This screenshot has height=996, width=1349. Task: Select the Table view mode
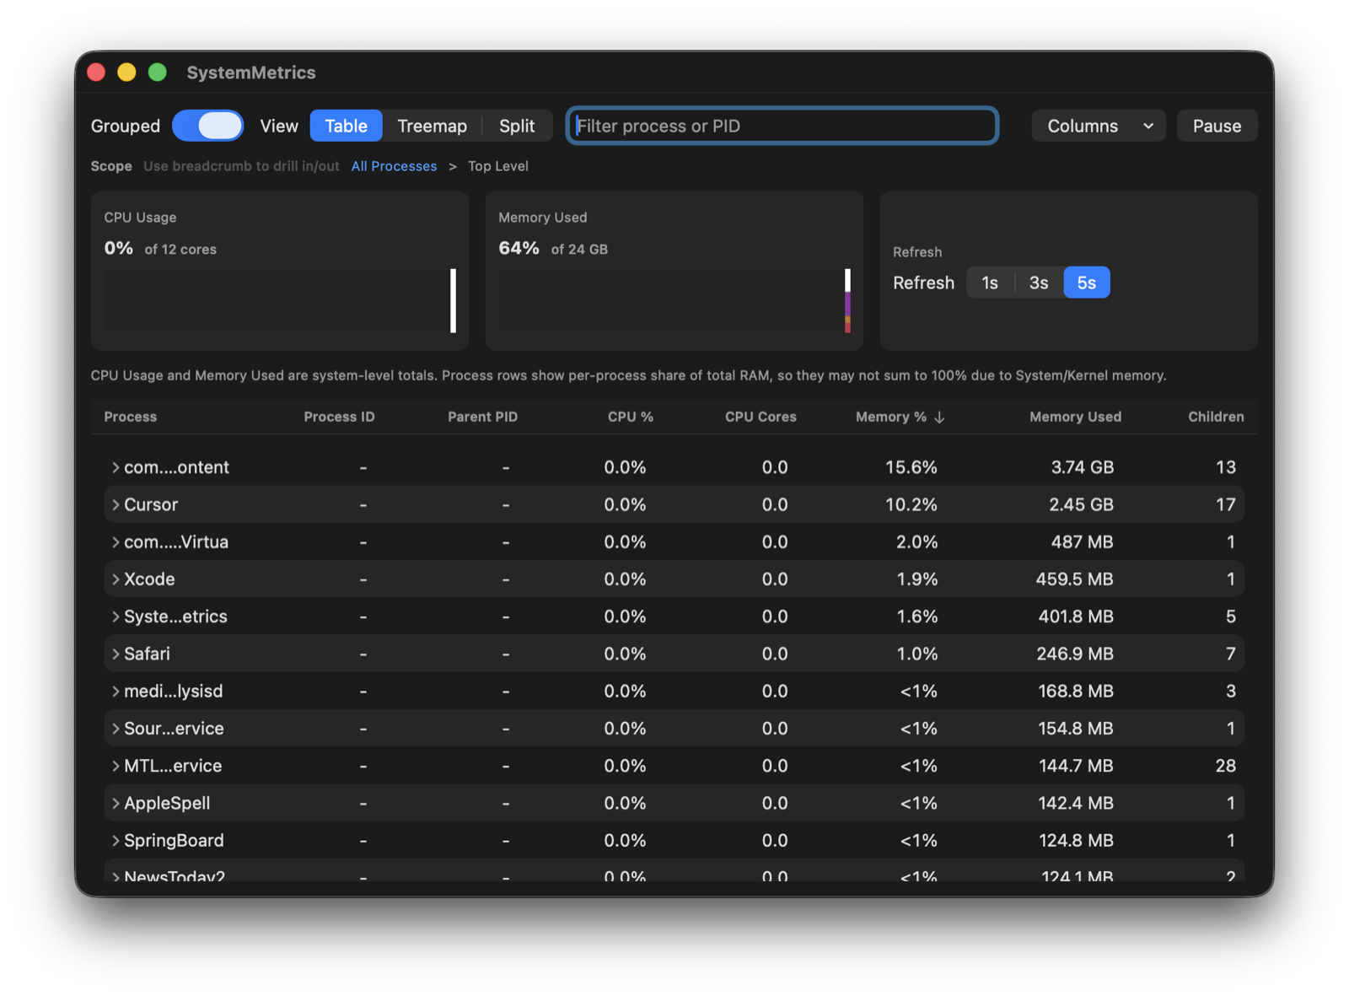coord(346,125)
